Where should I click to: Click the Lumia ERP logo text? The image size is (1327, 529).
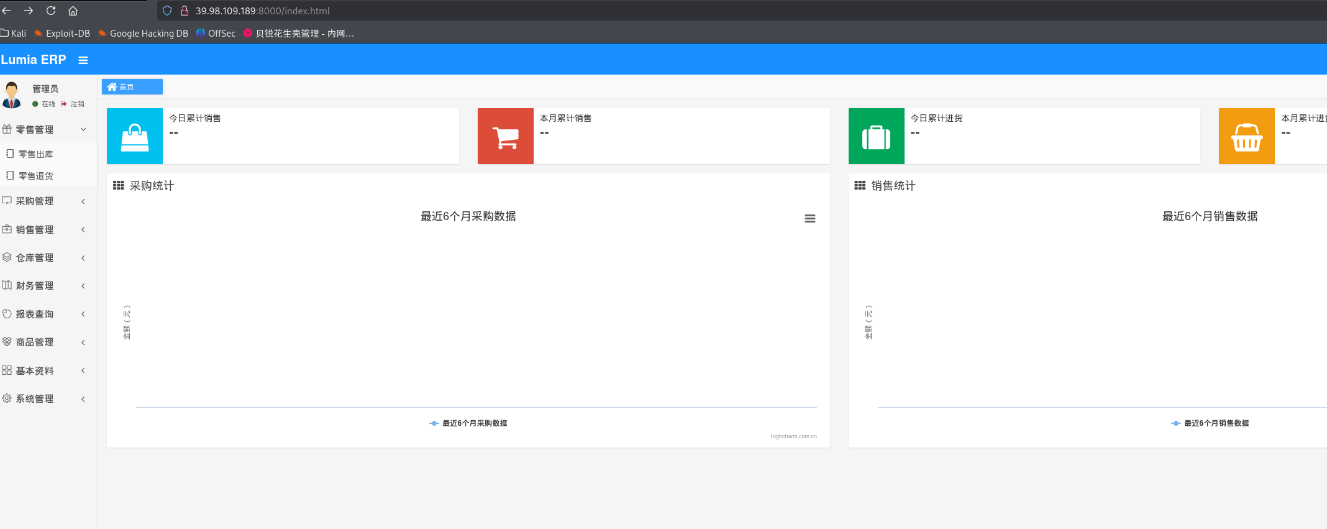coord(34,60)
